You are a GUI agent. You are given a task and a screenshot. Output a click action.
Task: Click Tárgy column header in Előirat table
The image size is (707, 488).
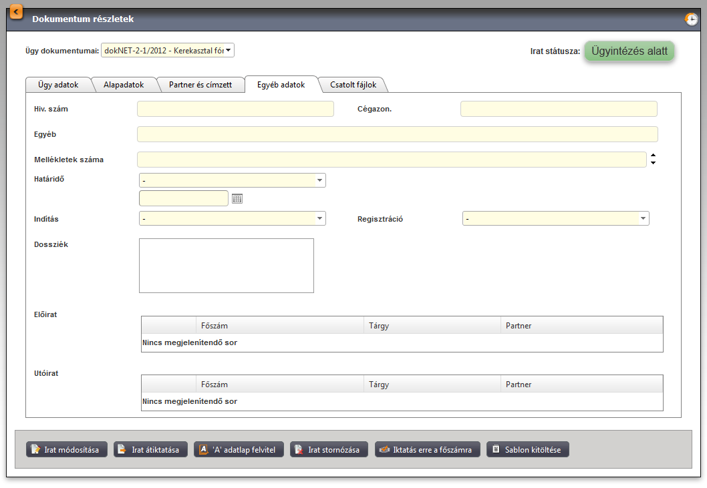432,325
